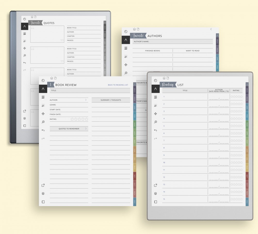Open the layers icon on Book Review page
Image resolution: width=258 pixels, height=234 pixels.
(43, 193)
